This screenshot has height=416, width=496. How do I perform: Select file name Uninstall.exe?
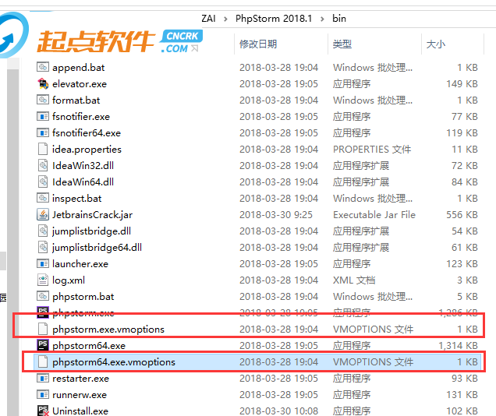click(80, 411)
